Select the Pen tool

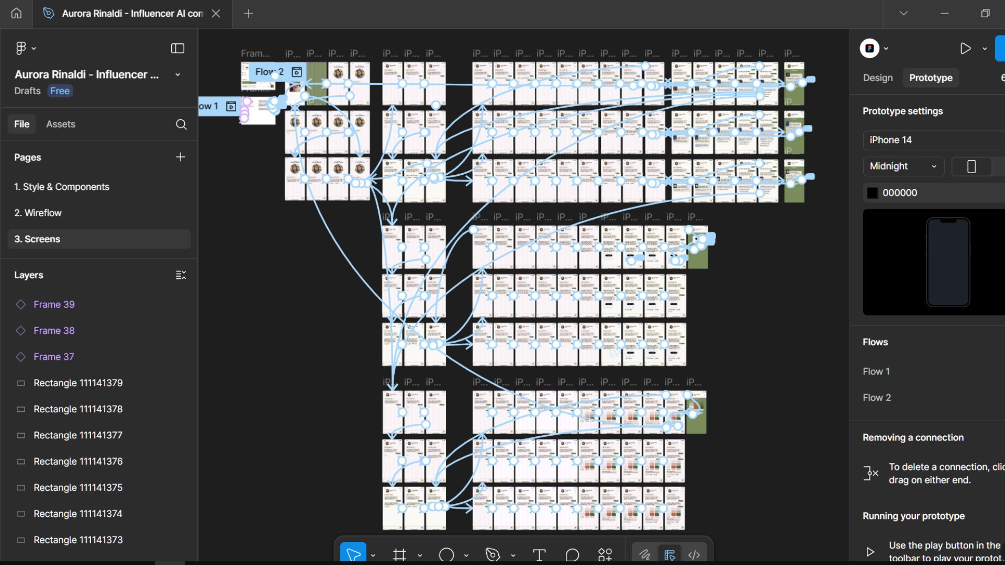(493, 555)
